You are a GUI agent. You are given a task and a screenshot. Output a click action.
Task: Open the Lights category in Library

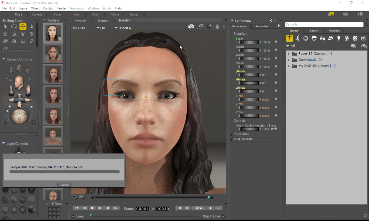coord(339,38)
